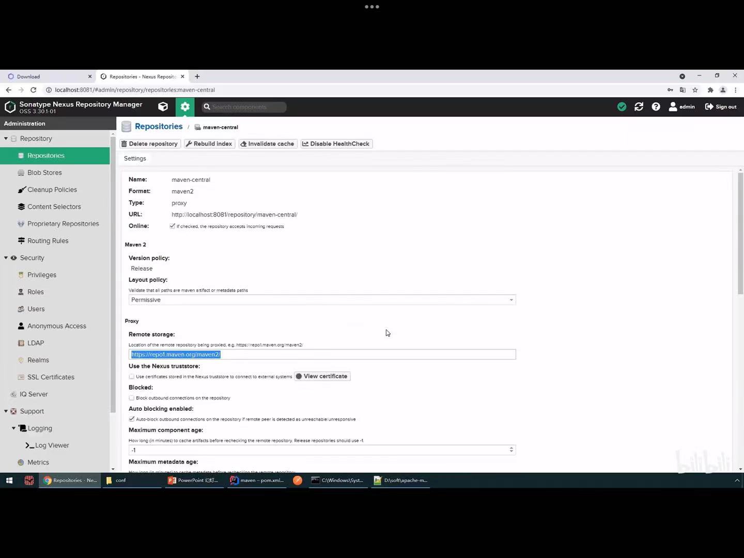Collapse the Support tree section
The image size is (744, 558).
click(6, 411)
